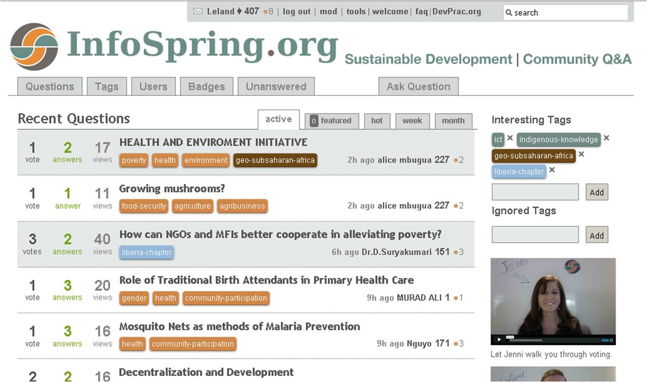
Task: Open the welcome link
Action: [x=390, y=11]
